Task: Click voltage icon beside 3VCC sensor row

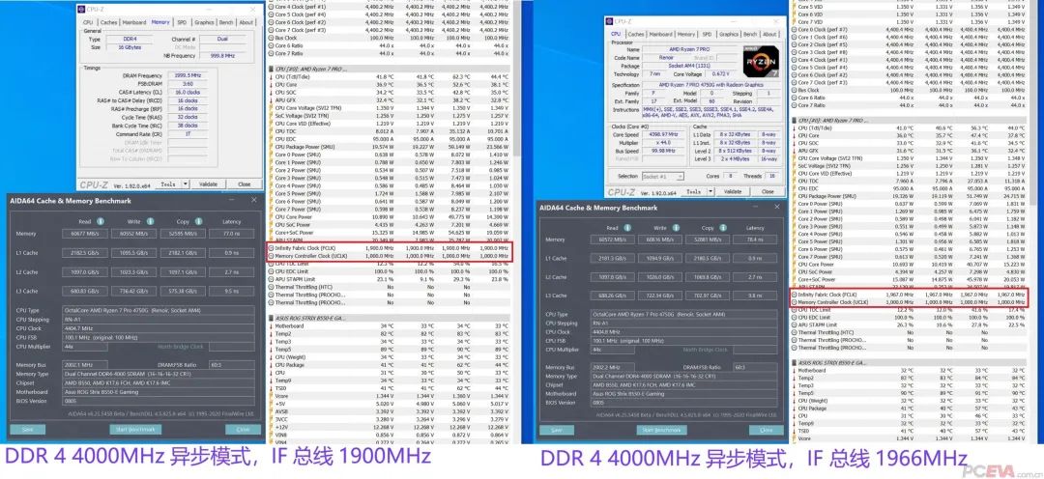Action: click(271, 418)
